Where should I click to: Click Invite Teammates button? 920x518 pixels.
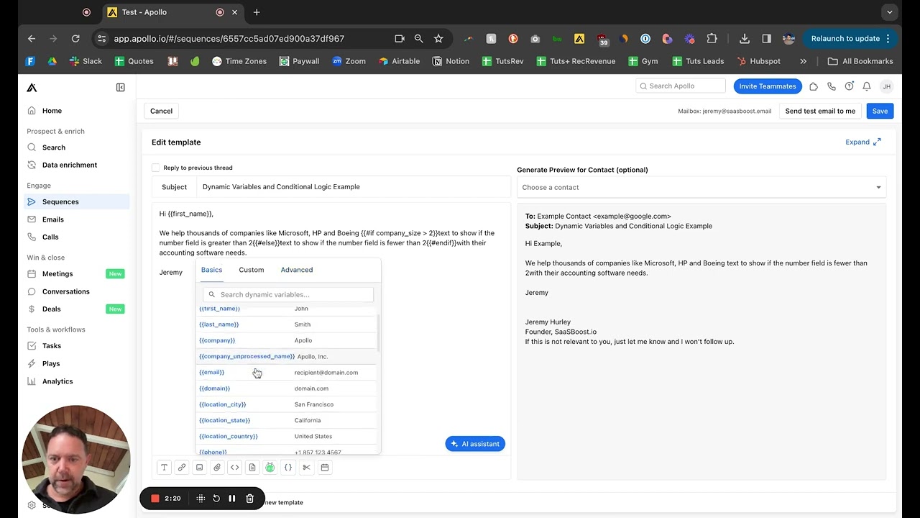[768, 86]
